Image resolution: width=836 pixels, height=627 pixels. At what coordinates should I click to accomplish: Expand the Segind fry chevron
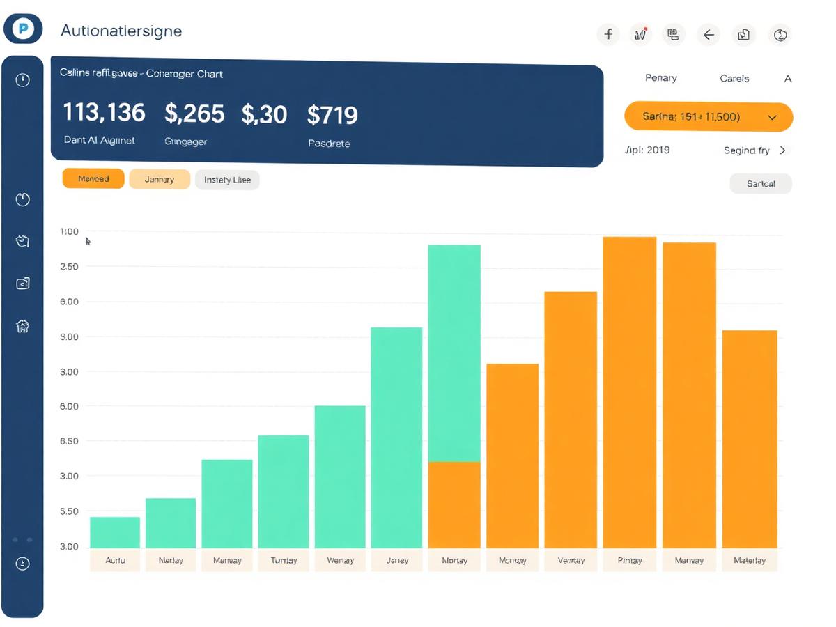[x=782, y=150]
